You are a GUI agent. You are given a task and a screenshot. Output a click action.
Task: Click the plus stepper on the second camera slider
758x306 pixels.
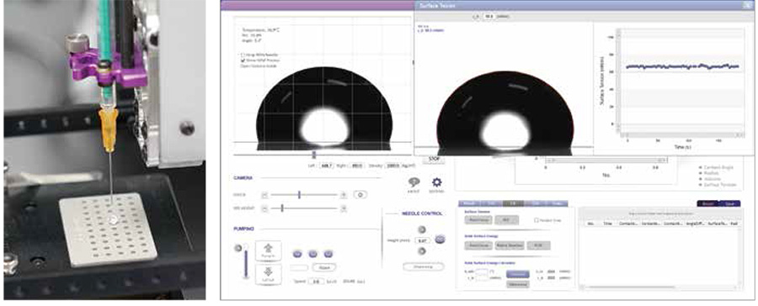point(344,208)
